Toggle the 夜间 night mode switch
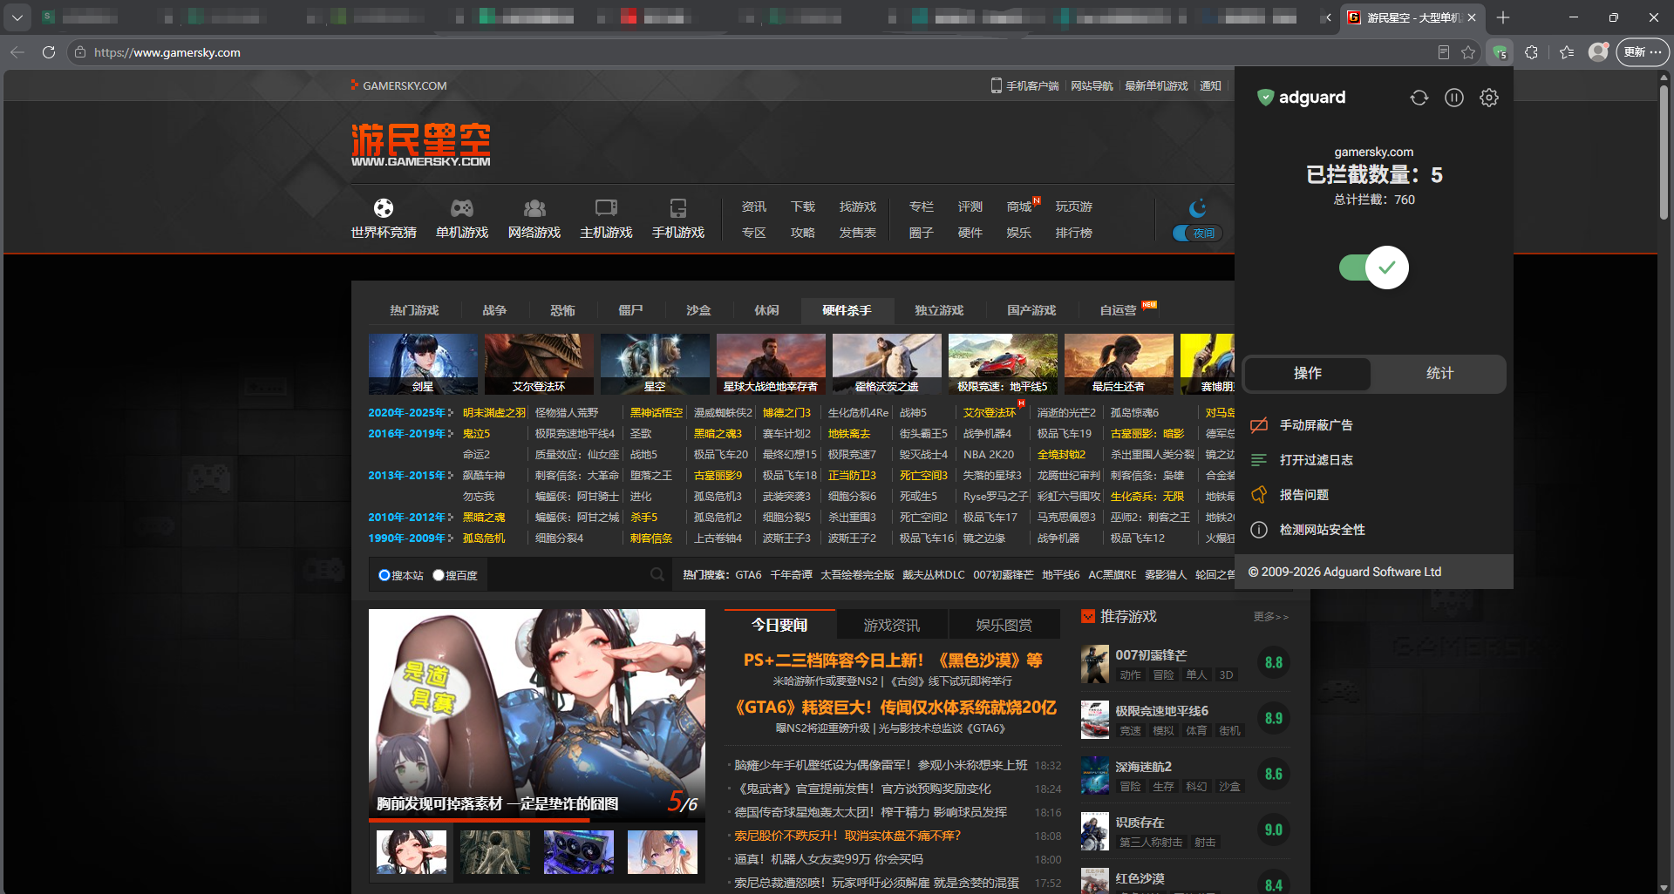 [x=1198, y=233]
